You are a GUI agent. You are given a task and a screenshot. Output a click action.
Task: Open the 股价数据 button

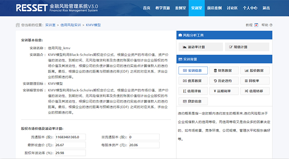pos(255,70)
